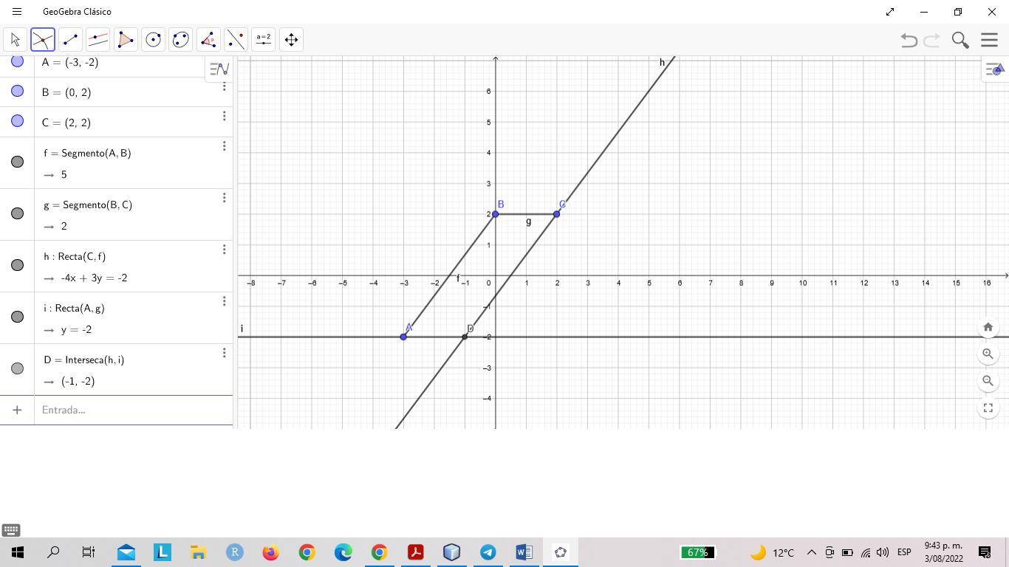The height and width of the screenshot is (567, 1009).
Task: Select the Ellipse conic tool
Action: [x=181, y=40]
